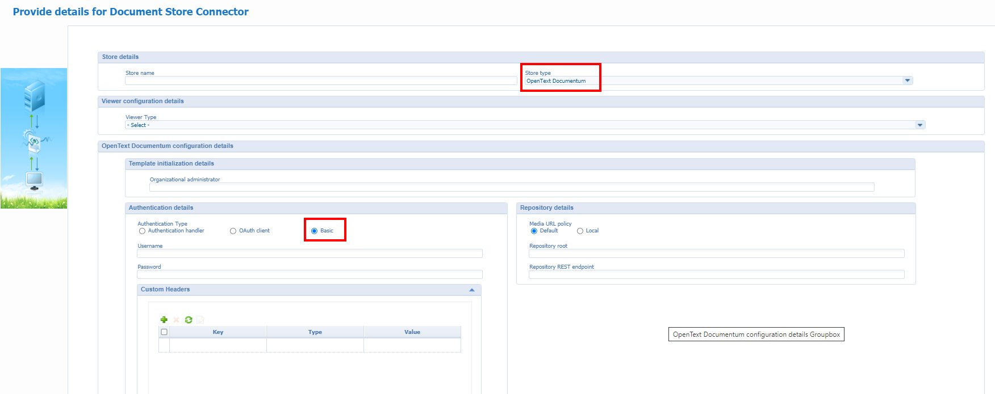
Task: Click the wizard illustration image
Action: tap(34, 138)
